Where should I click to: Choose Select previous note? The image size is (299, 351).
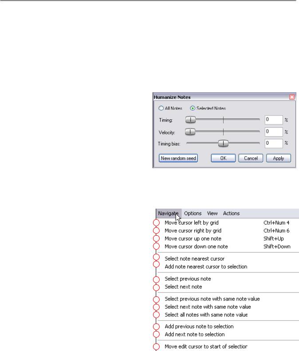click(x=228, y=279)
